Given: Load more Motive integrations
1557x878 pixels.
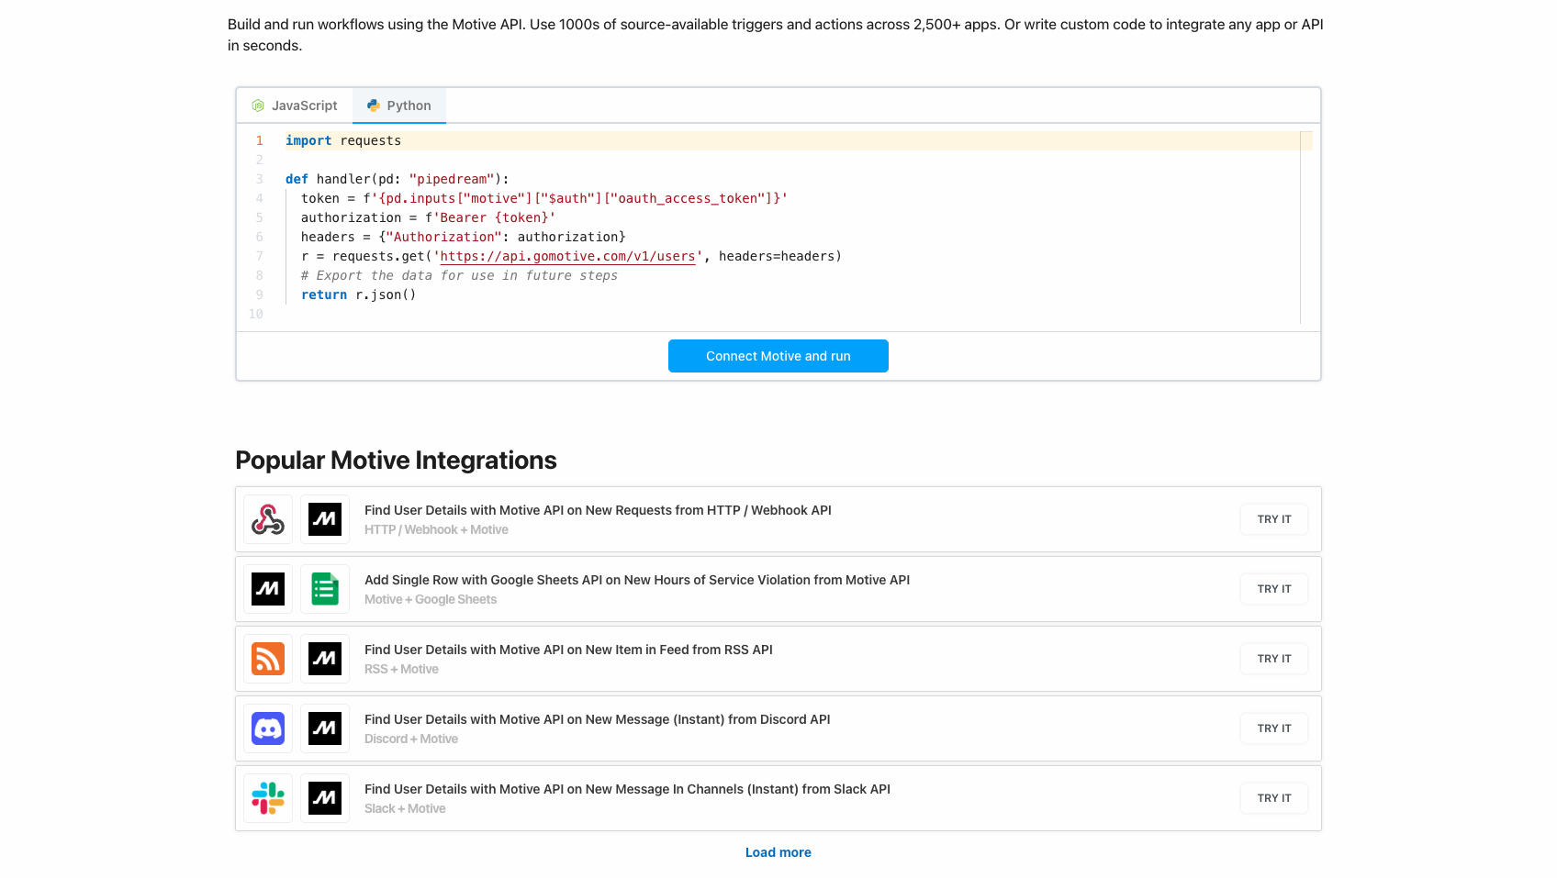Looking at the screenshot, I should point(778,852).
